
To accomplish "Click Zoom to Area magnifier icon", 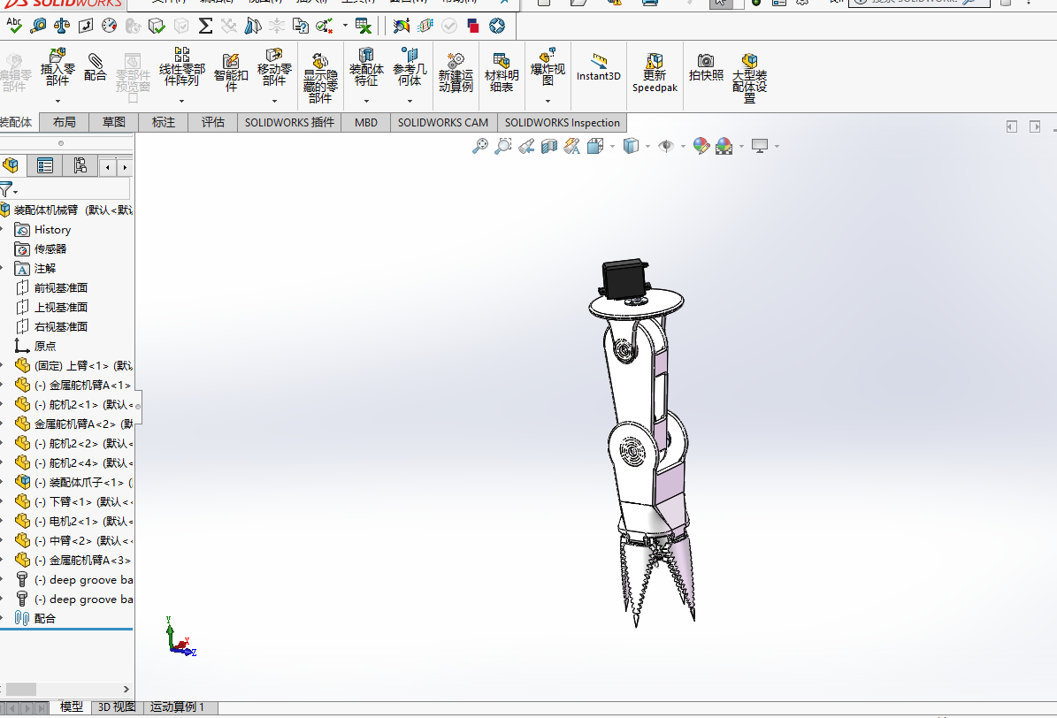I will 503,146.
